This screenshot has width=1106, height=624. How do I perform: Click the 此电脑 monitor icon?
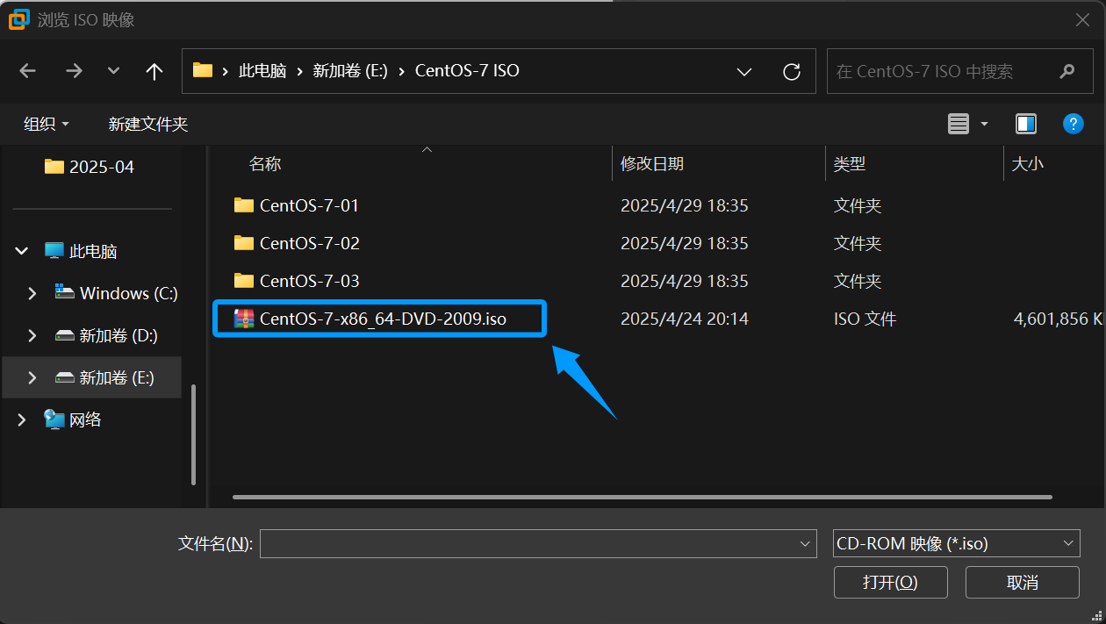click(54, 252)
